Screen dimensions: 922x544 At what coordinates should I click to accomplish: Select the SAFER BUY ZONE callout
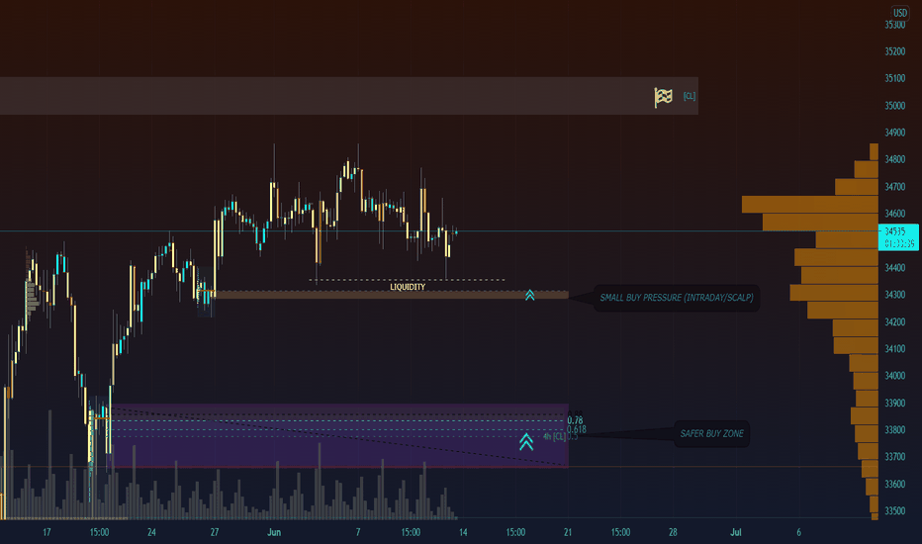click(x=711, y=433)
